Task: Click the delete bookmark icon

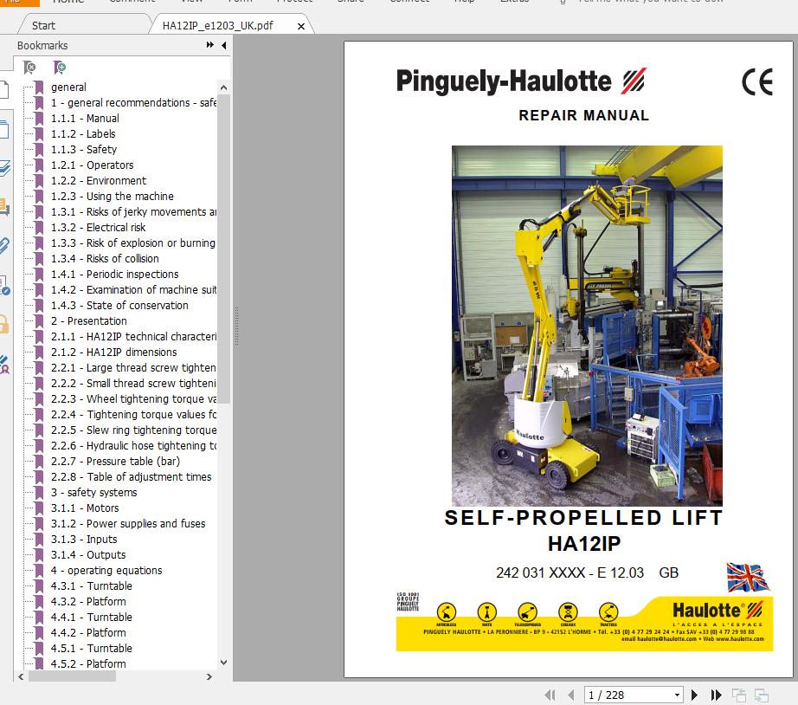Action: 29,67
